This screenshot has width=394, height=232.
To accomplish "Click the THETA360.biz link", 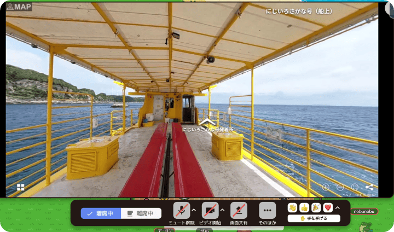I will (366, 195).
